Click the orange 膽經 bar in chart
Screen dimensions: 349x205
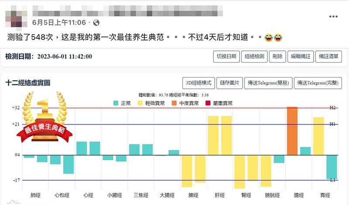[292, 131]
